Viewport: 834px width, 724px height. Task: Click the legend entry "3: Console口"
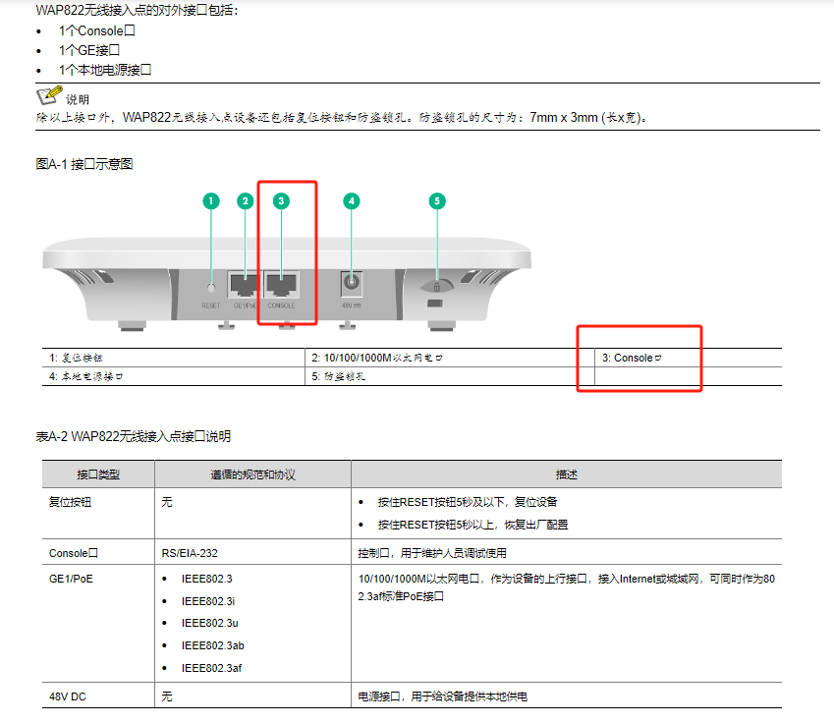click(x=632, y=358)
